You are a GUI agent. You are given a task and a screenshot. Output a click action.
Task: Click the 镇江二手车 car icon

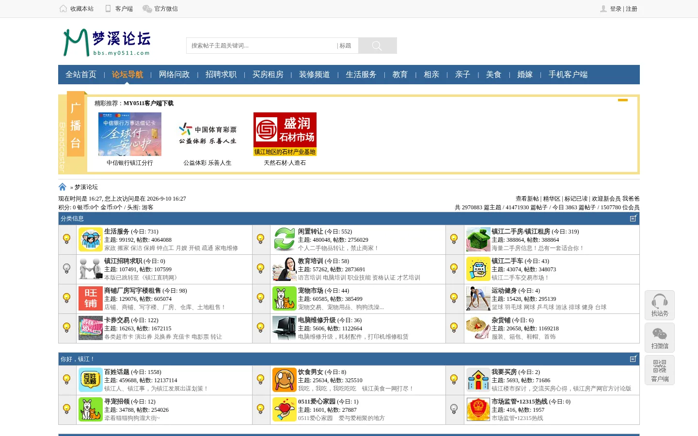click(478, 269)
